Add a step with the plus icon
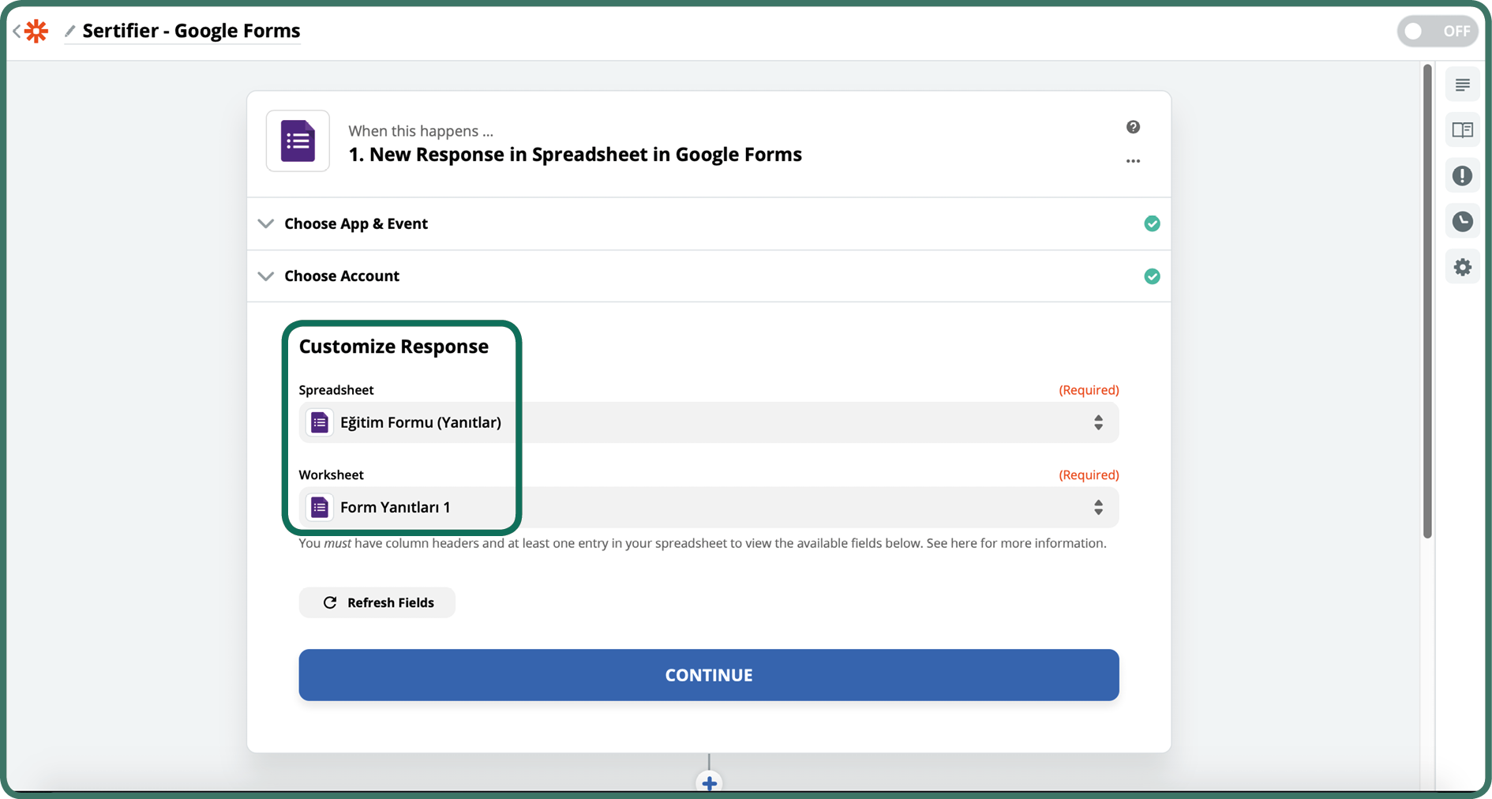 pyautogui.click(x=709, y=783)
